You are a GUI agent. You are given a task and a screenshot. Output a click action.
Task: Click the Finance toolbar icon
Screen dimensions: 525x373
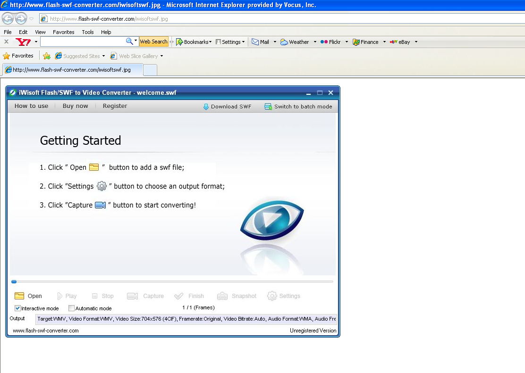356,42
